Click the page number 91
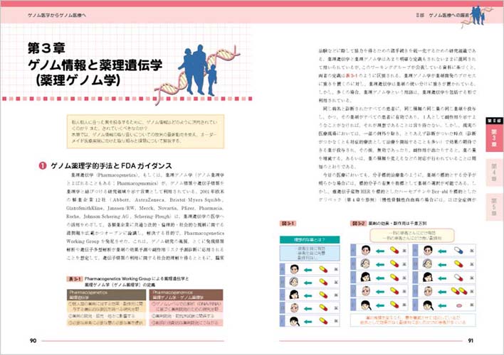 (470, 342)
